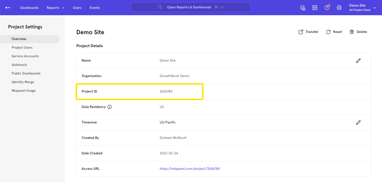Click the Timezone value US/Pacific
Viewport: 382px width, 182px height.
(168, 122)
